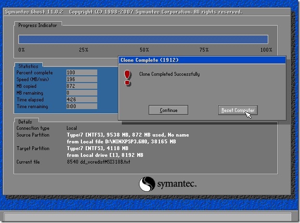
Task: Click the Percent complete value 100
Action: [x=82, y=72]
